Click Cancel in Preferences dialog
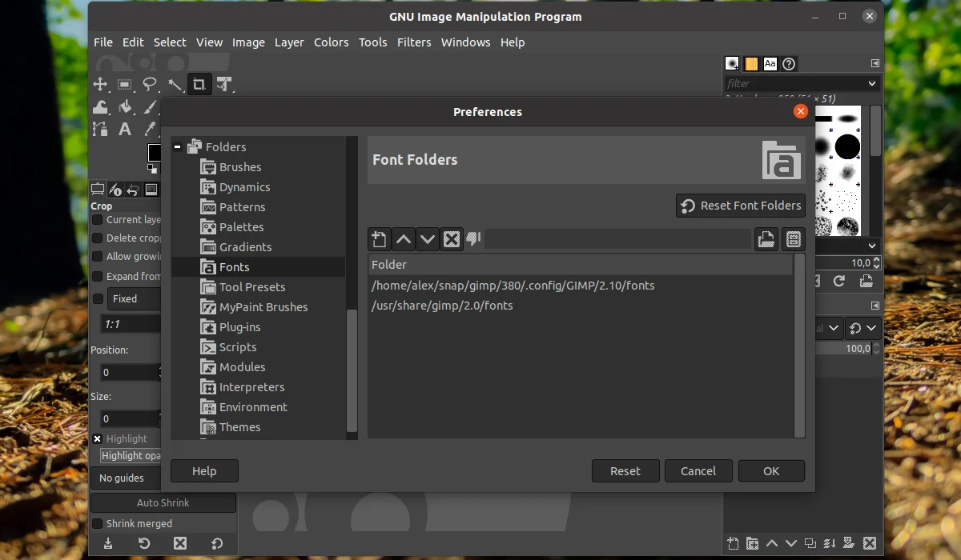This screenshot has height=560, width=961. 698,471
